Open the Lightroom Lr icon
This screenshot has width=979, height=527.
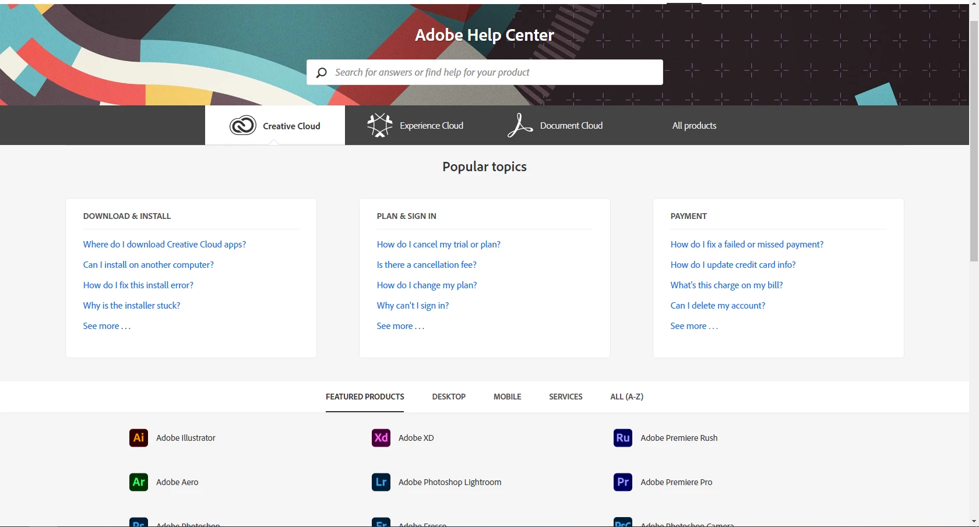pyautogui.click(x=381, y=482)
